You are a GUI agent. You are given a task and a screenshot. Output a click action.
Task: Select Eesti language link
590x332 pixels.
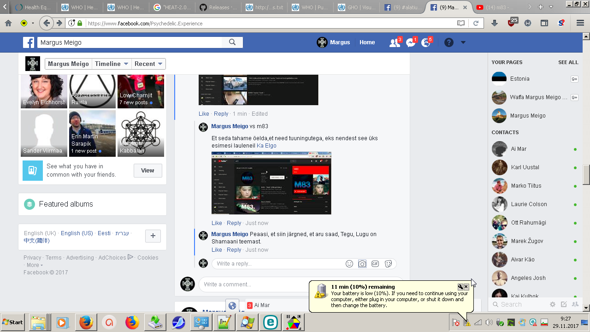pos(104,233)
